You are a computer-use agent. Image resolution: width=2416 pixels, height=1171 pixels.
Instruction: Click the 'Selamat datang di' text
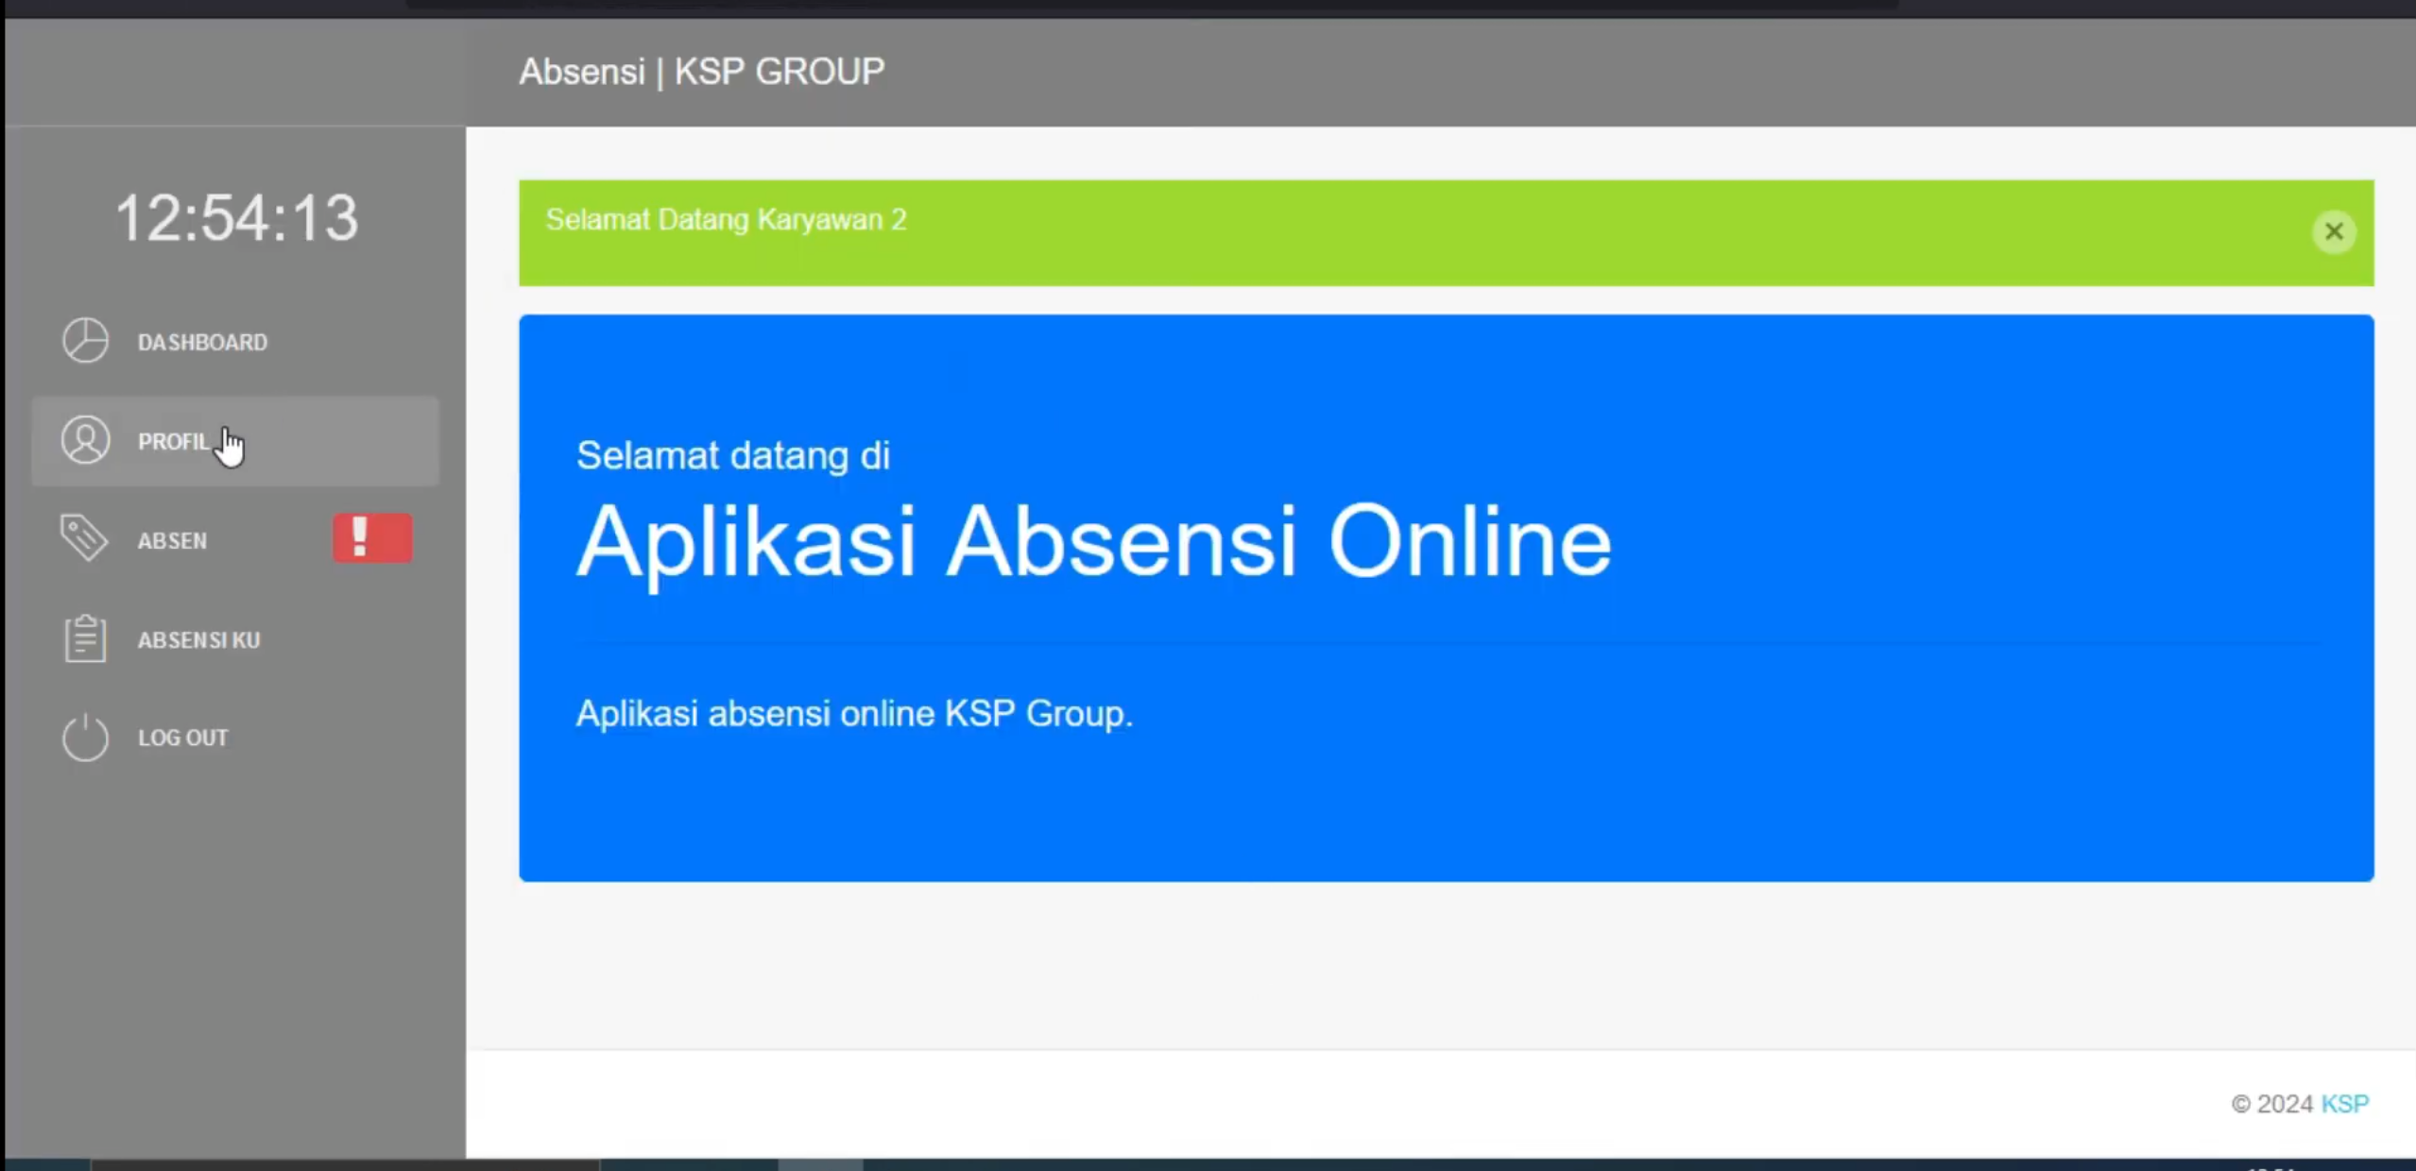(x=732, y=456)
